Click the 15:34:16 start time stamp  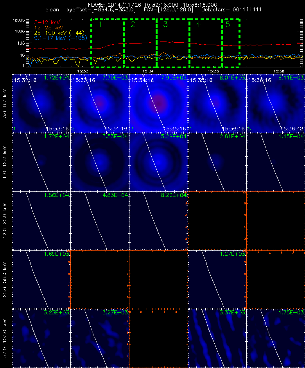click(x=143, y=80)
